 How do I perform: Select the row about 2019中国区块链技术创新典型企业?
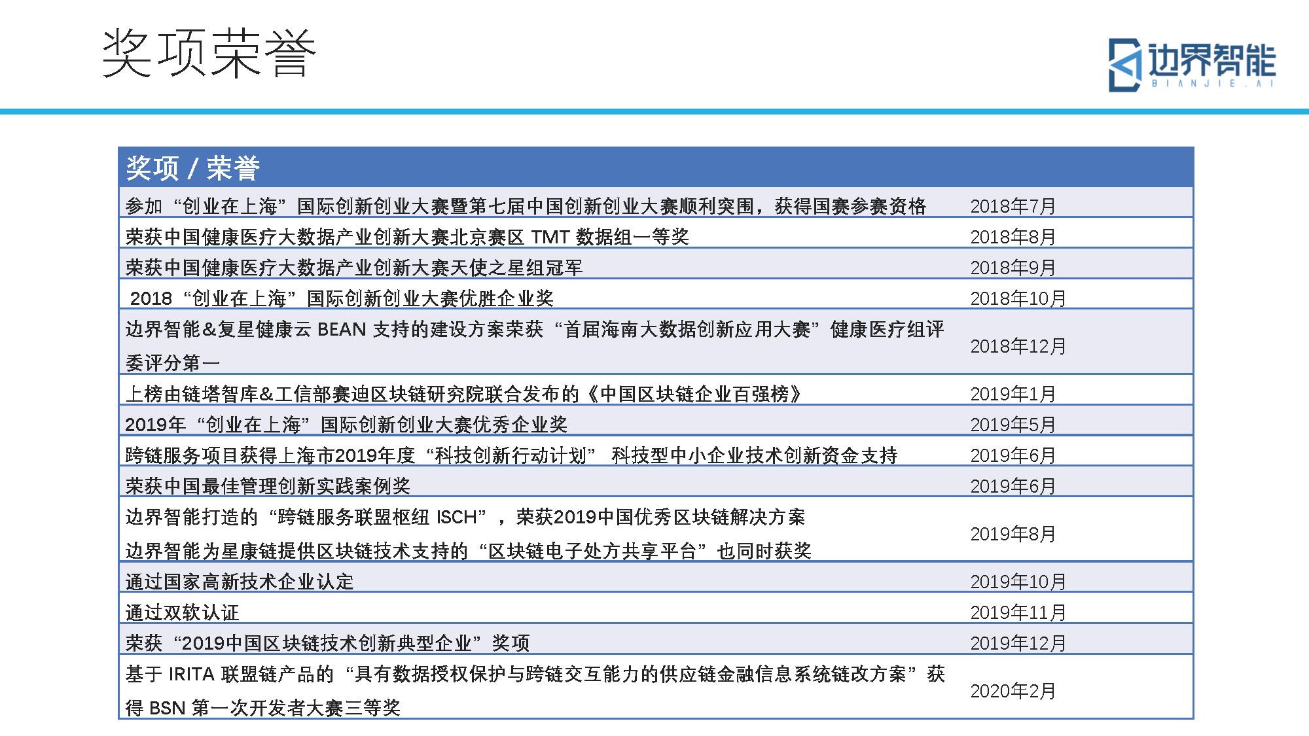[x=656, y=639]
